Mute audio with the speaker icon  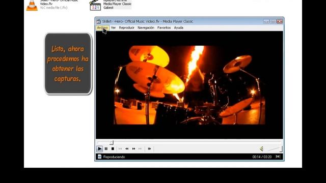point(262,149)
